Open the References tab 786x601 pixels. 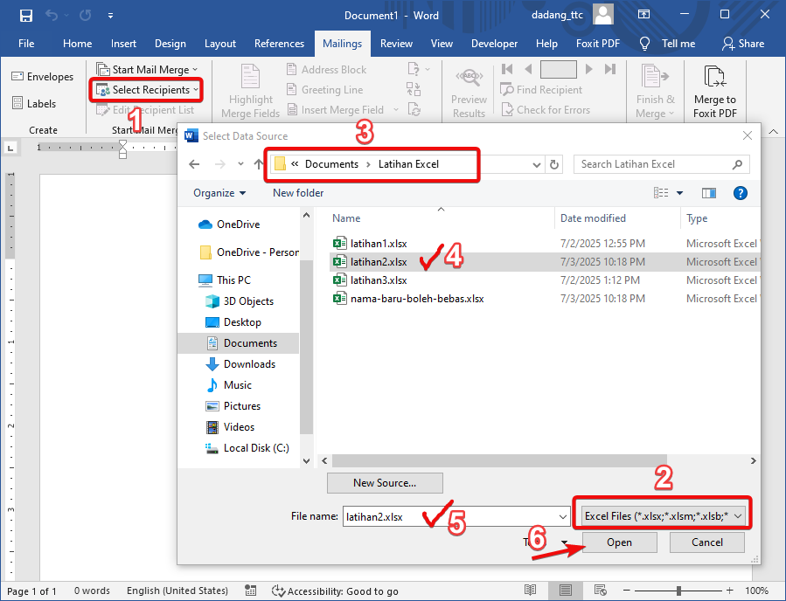[x=279, y=44]
